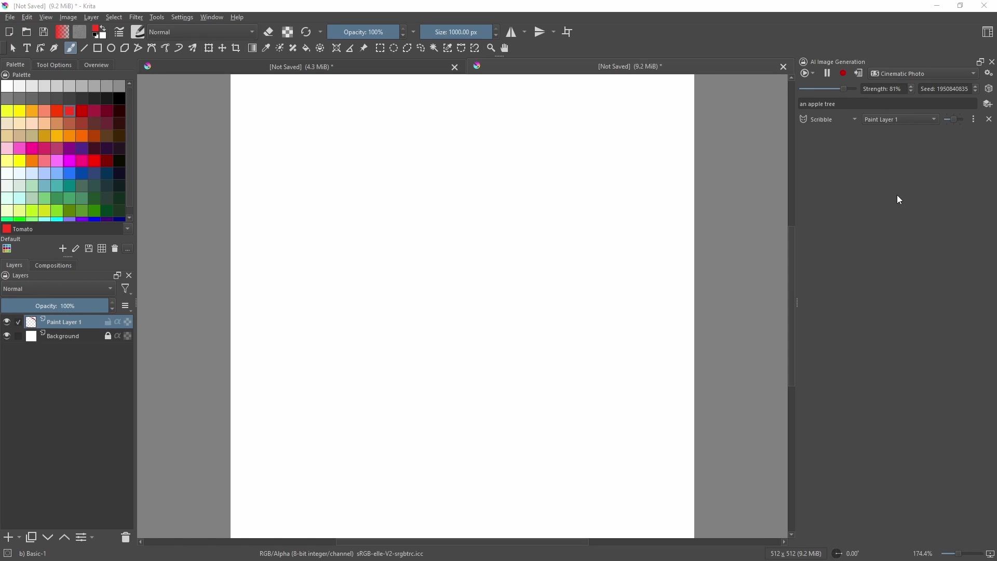
Task: Select the Freehand Brush tool
Action: tap(71, 48)
